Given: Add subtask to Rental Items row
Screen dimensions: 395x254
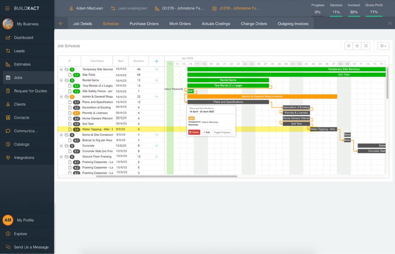Looking at the screenshot, I should coord(157,80).
